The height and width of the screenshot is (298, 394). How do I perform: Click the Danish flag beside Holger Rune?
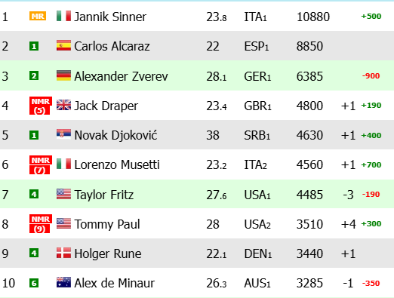[x=63, y=253]
